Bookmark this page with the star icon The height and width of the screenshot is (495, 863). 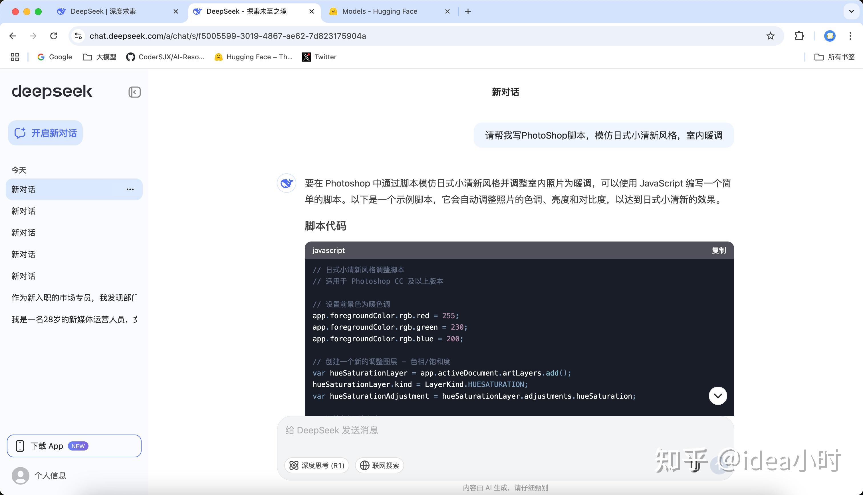[770, 36]
